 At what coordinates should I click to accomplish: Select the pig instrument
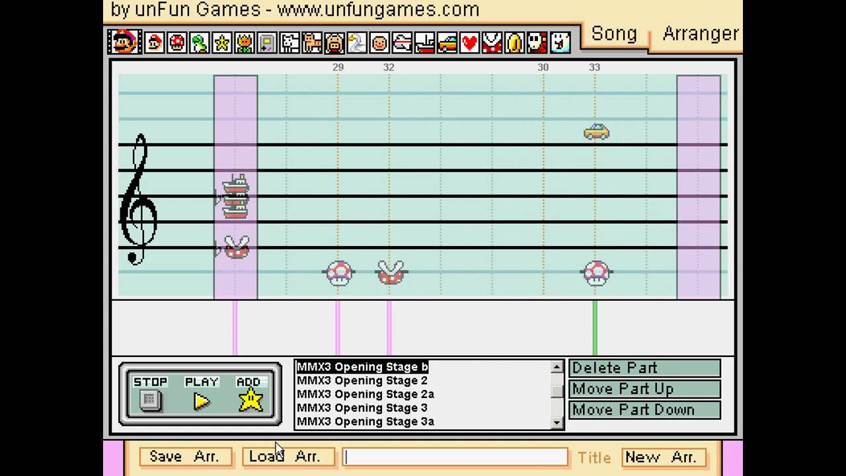click(x=334, y=44)
